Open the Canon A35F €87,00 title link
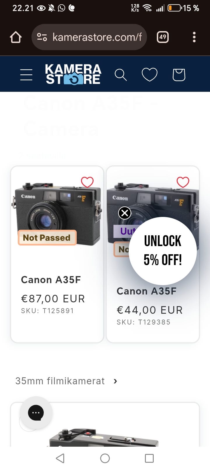The width and height of the screenshot is (210, 470). coord(51,280)
